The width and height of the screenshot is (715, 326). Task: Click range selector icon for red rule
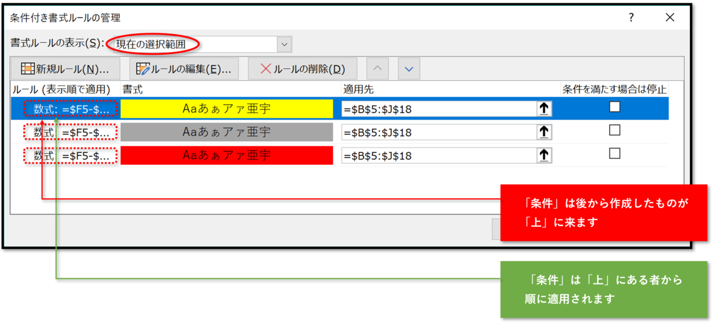pos(543,155)
